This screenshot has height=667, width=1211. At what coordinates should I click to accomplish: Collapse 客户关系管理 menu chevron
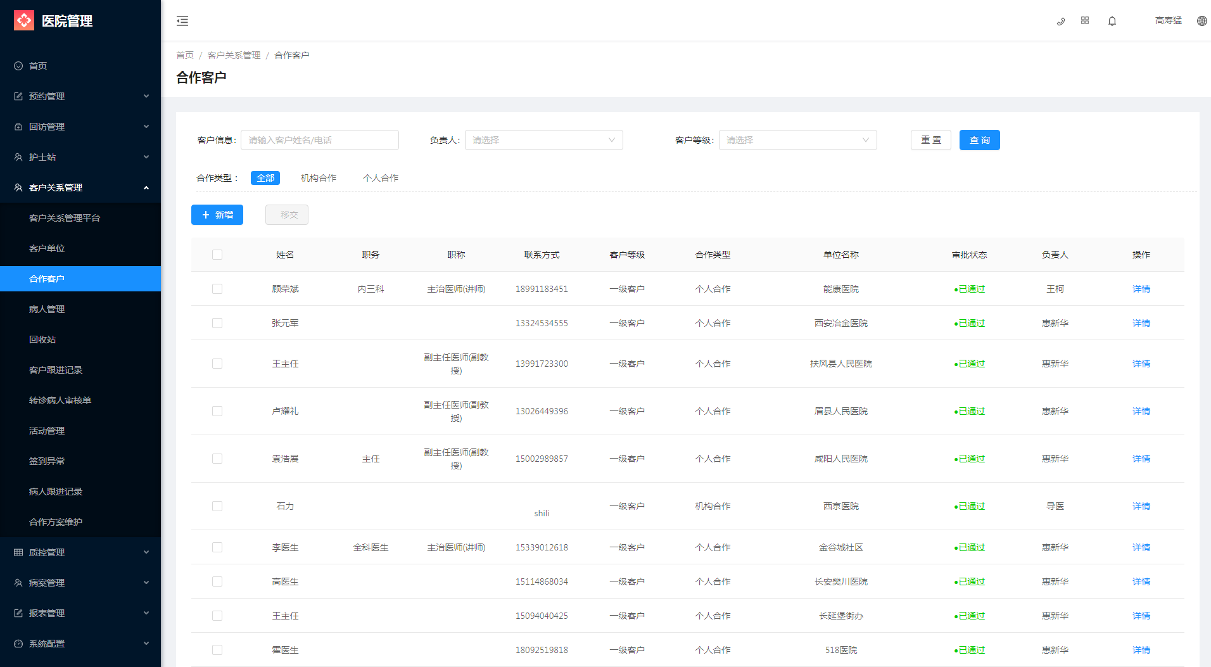(146, 187)
